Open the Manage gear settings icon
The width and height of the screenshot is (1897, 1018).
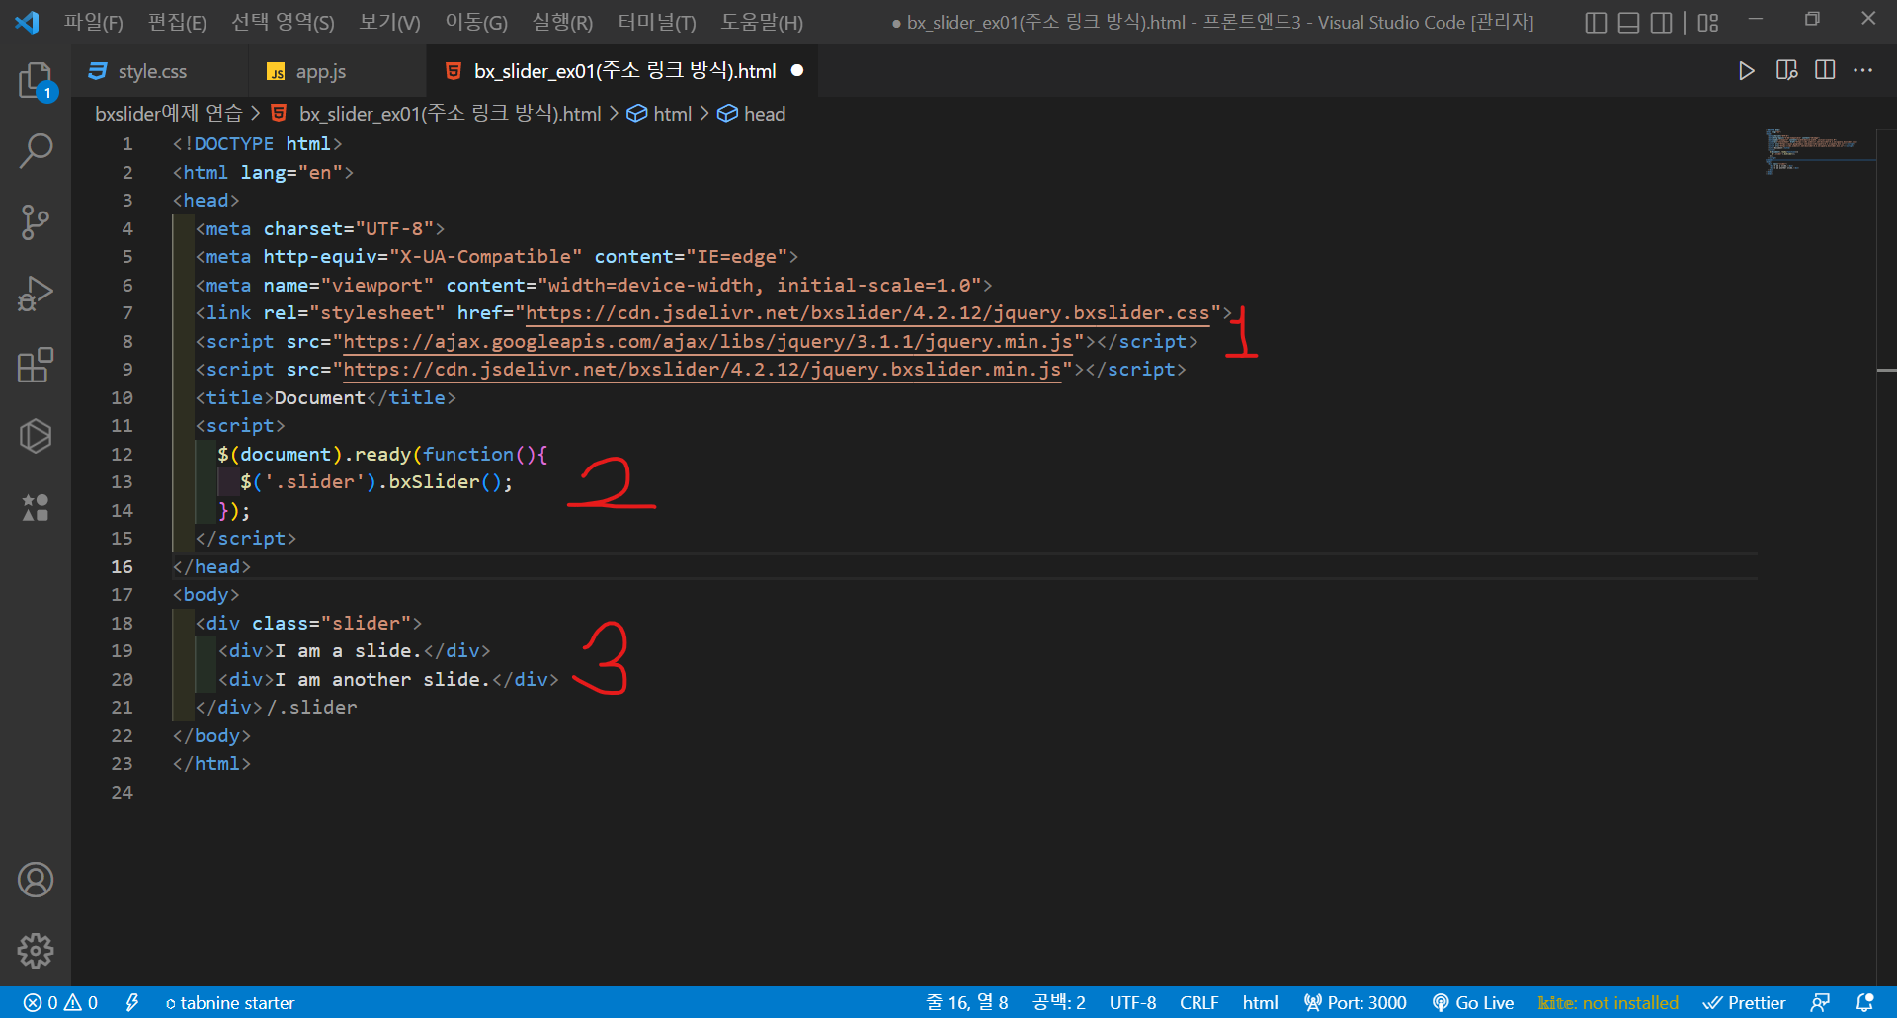point(36,951)
